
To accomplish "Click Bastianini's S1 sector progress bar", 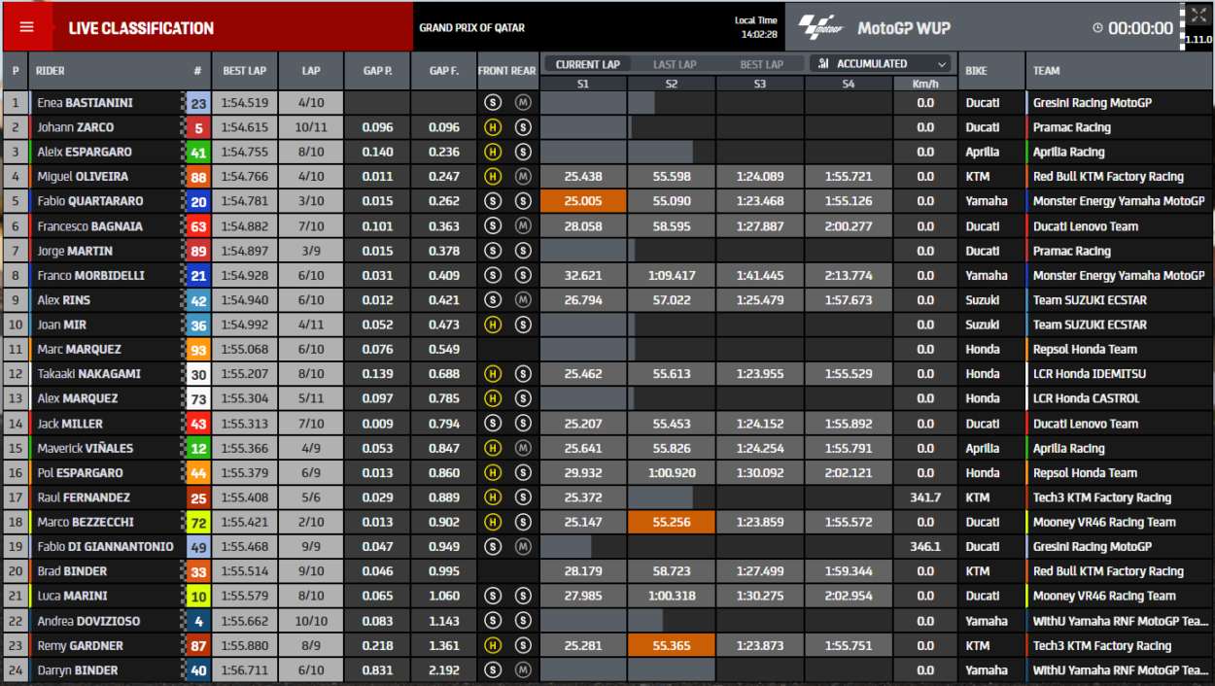I will click(x=583, y=103).
